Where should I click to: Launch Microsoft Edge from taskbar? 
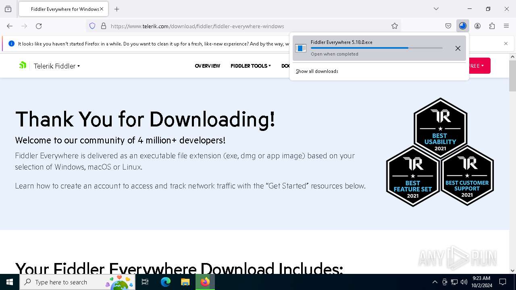166,282
